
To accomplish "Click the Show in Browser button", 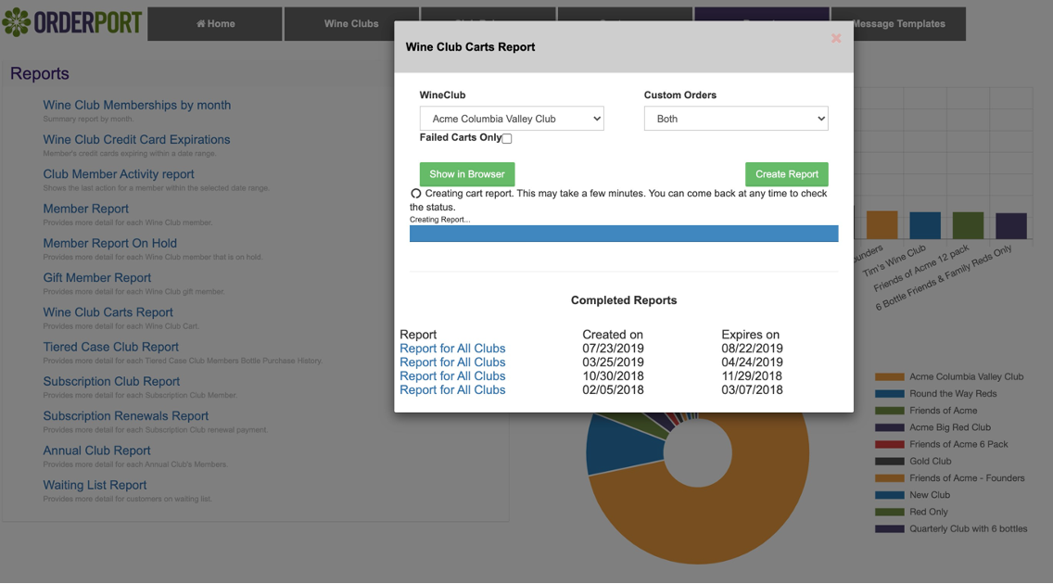I will coord(467,174).
